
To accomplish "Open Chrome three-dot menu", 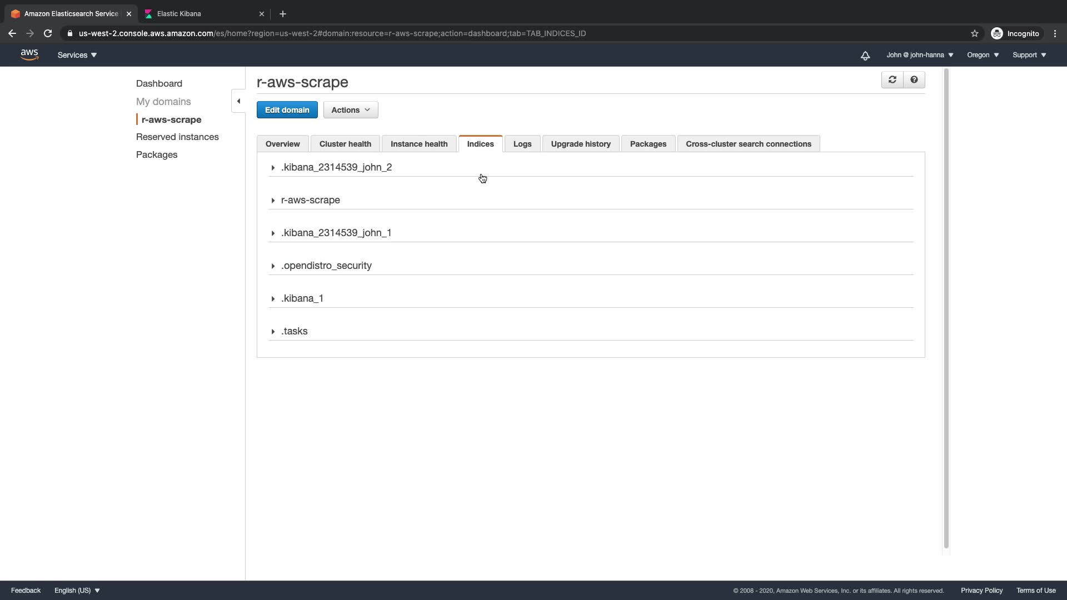I will coord(1055,33).
